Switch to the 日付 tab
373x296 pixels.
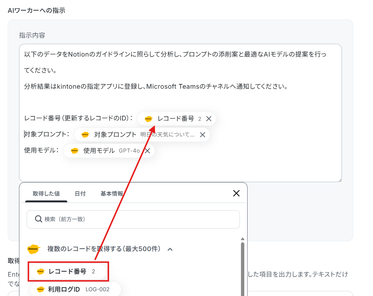[80, 194]
